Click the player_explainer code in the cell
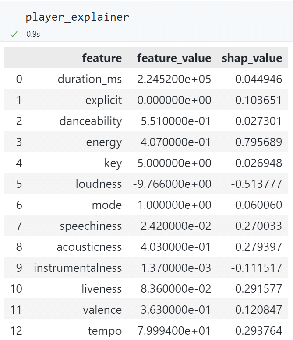The height and width of the screenshot is (340, 293). 77,17
